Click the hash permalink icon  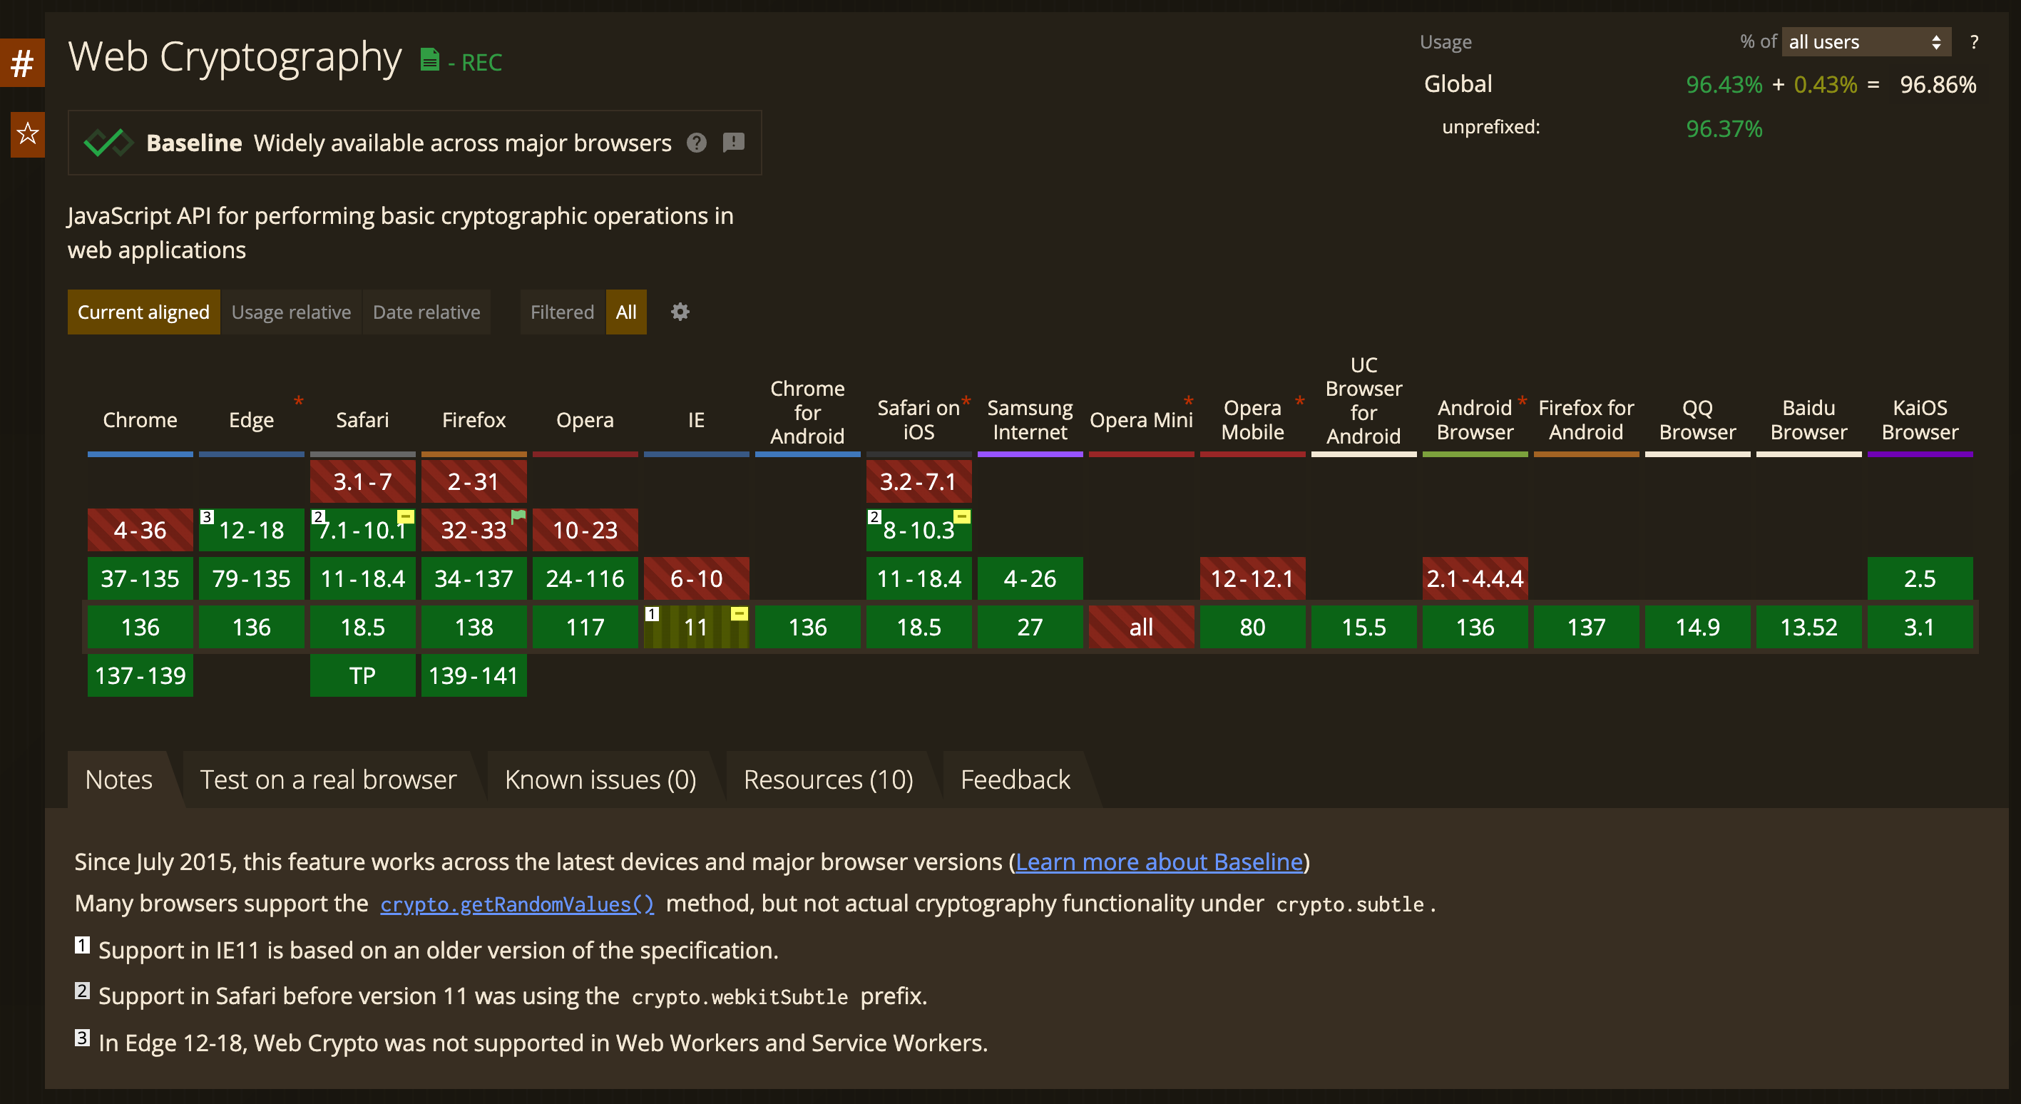(x=22, y=63)
